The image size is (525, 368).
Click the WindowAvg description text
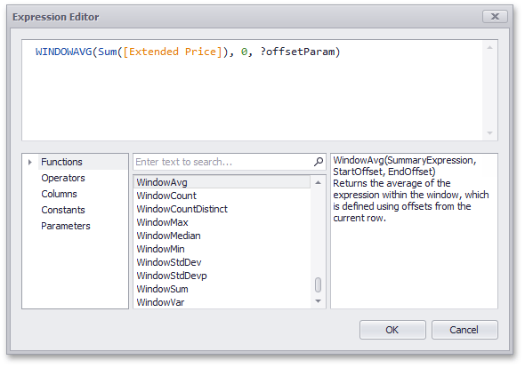411,189
